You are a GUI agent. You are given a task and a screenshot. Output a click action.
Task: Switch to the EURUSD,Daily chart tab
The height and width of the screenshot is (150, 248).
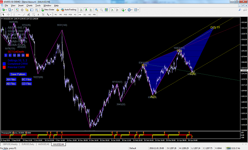point(28,144)
